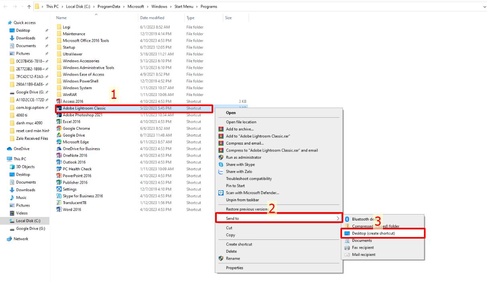The height and width of the screenshot is (282, 487).
Task: Select the Adobe Photoshop 2021 icon
Action: pos(59,115)
